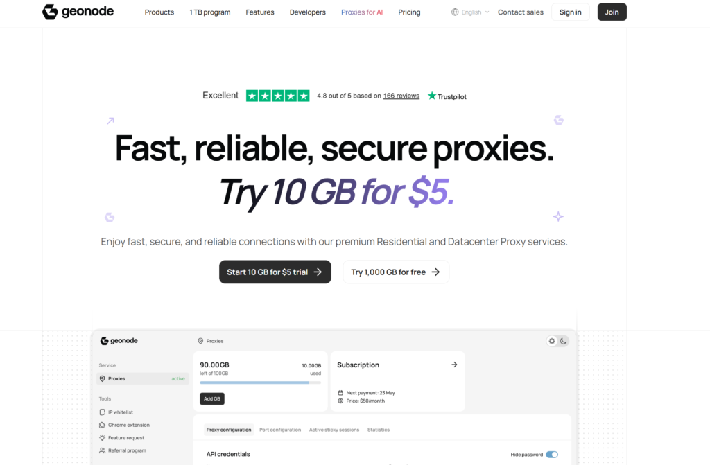Click the Subscription card arrow icon
This screenshot has height=465, width=710.
click(454, 365)
